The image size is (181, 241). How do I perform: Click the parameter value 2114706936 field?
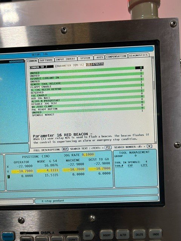[x=95, y=64]
